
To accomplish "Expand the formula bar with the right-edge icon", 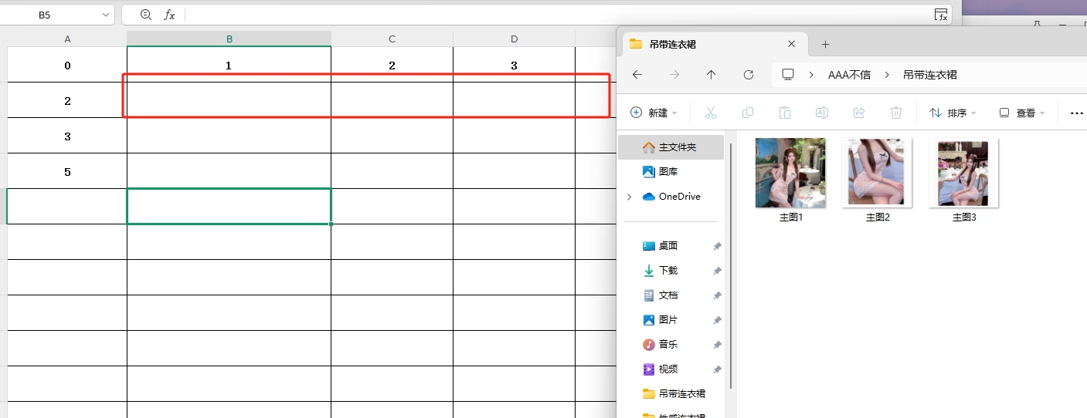I will pos(940,15).
